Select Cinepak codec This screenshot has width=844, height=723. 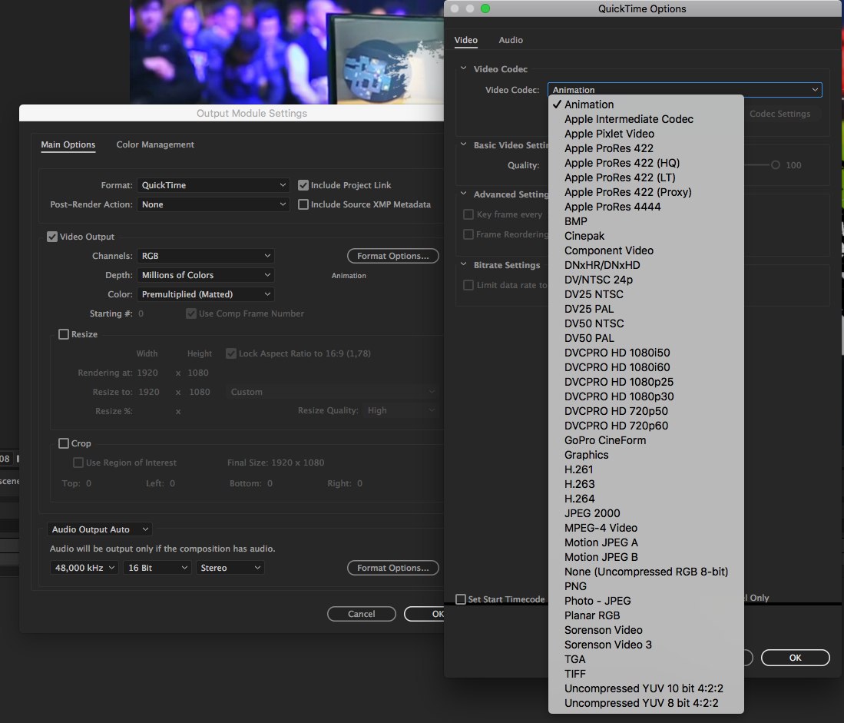tap(584, 236)
